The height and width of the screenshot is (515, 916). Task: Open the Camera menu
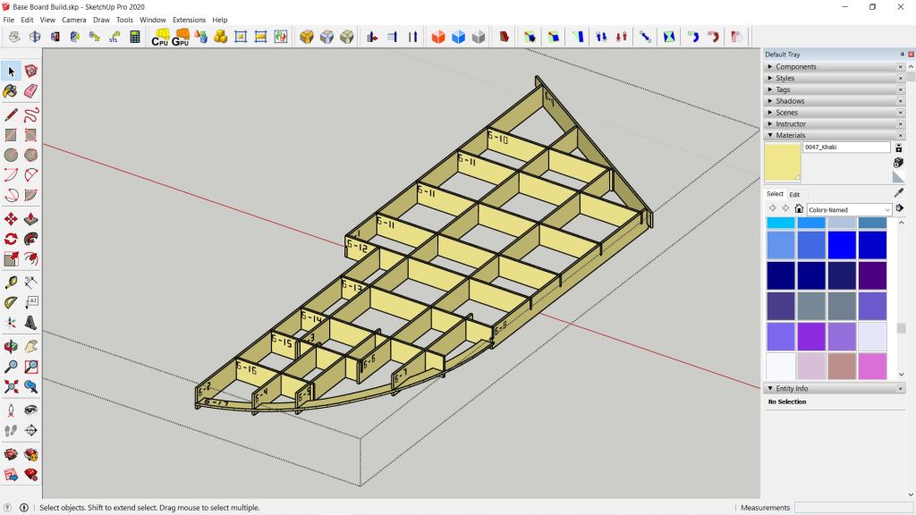pos(73,20)
